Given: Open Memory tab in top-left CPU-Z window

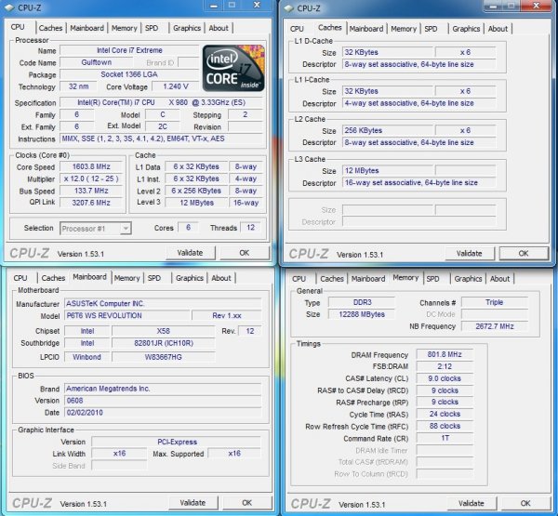Looking at the screenshot, I should (125, 28).
